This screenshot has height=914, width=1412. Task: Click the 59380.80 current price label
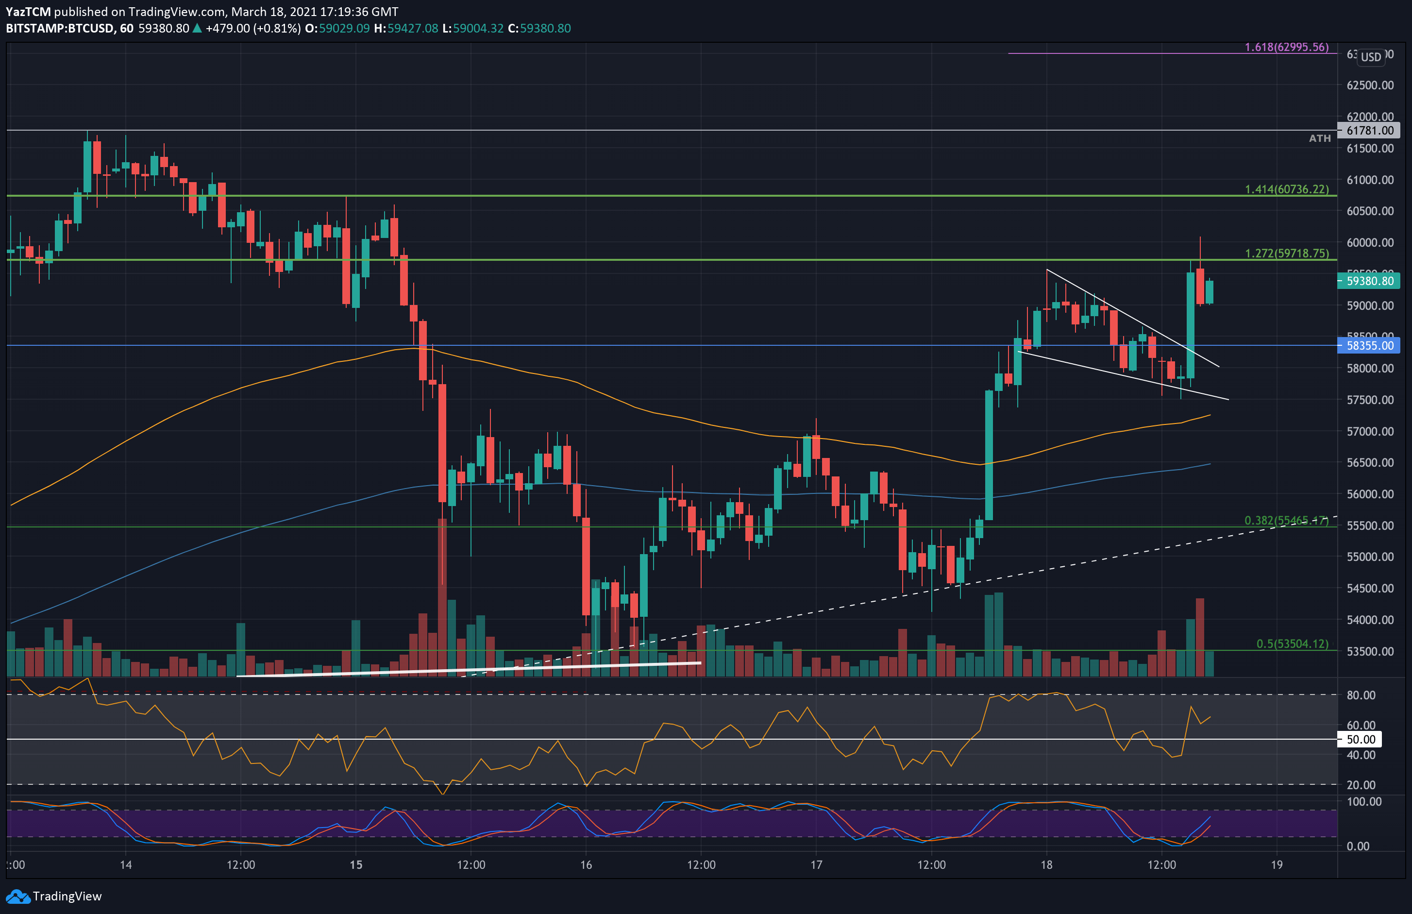[x=1369, y=281]
